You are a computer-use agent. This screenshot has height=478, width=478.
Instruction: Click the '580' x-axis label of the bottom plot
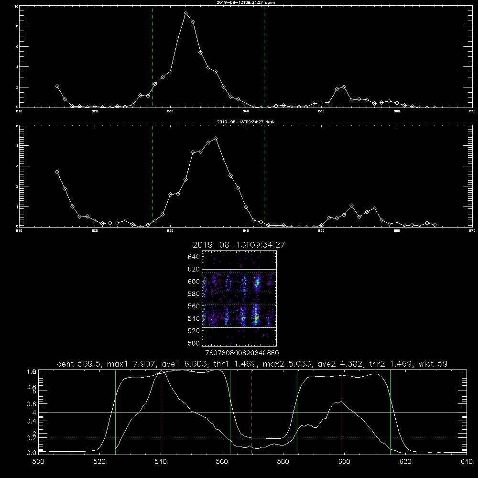pyautogui.click(x=283, y=462)
